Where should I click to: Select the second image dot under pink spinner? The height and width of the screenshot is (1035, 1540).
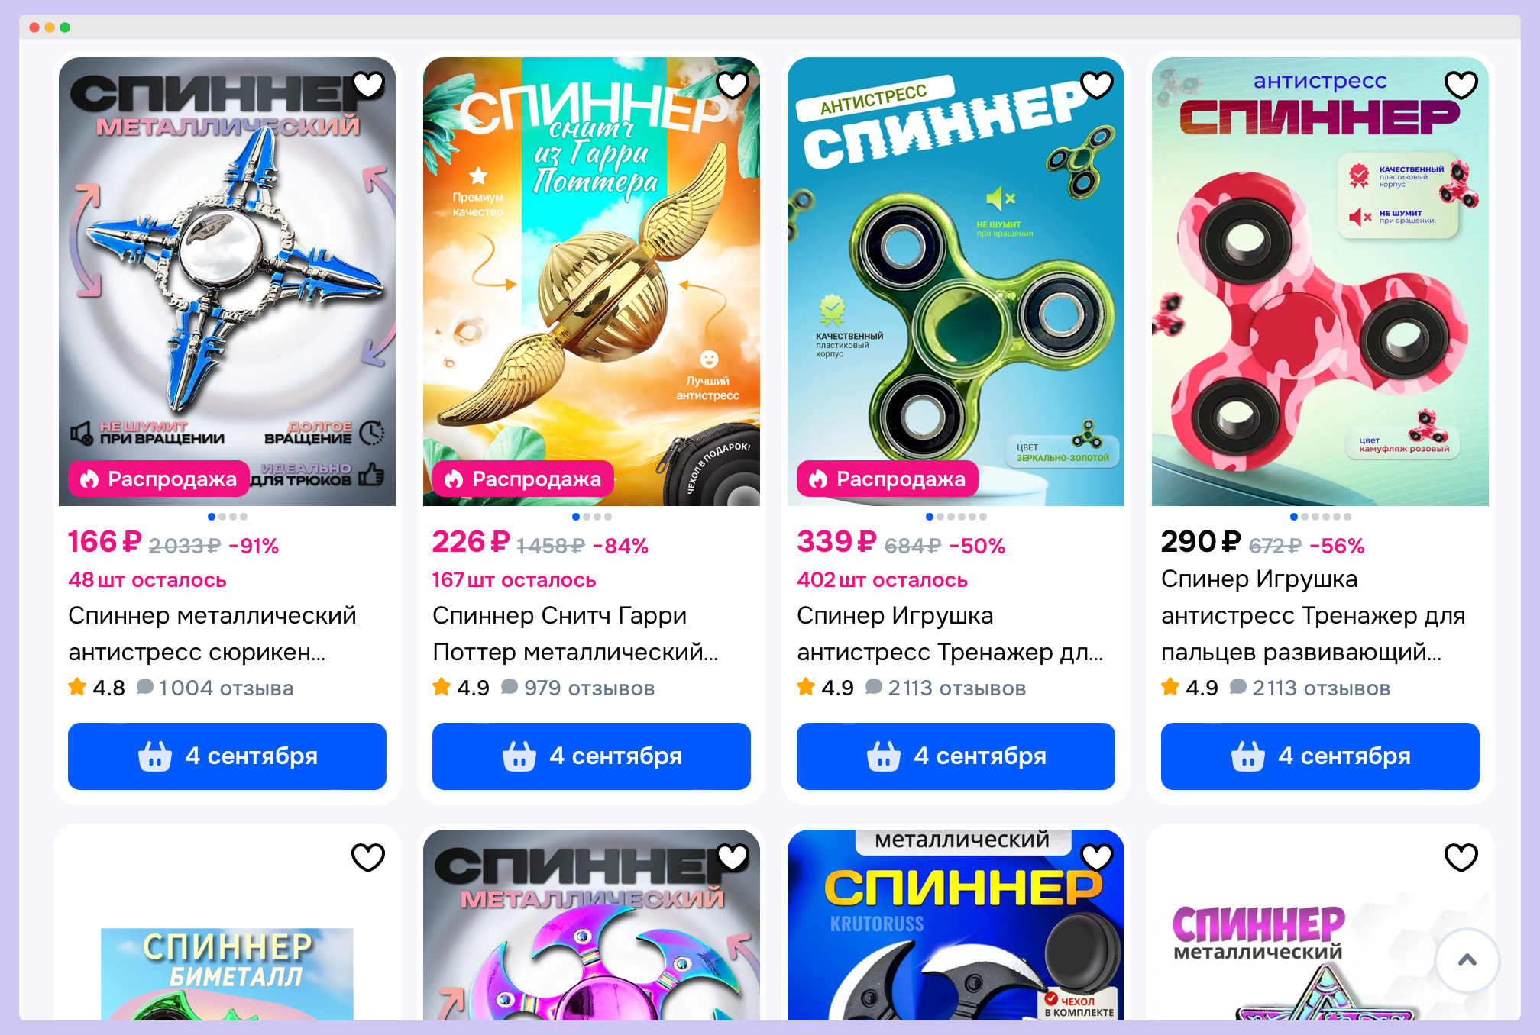[1305, 517]
